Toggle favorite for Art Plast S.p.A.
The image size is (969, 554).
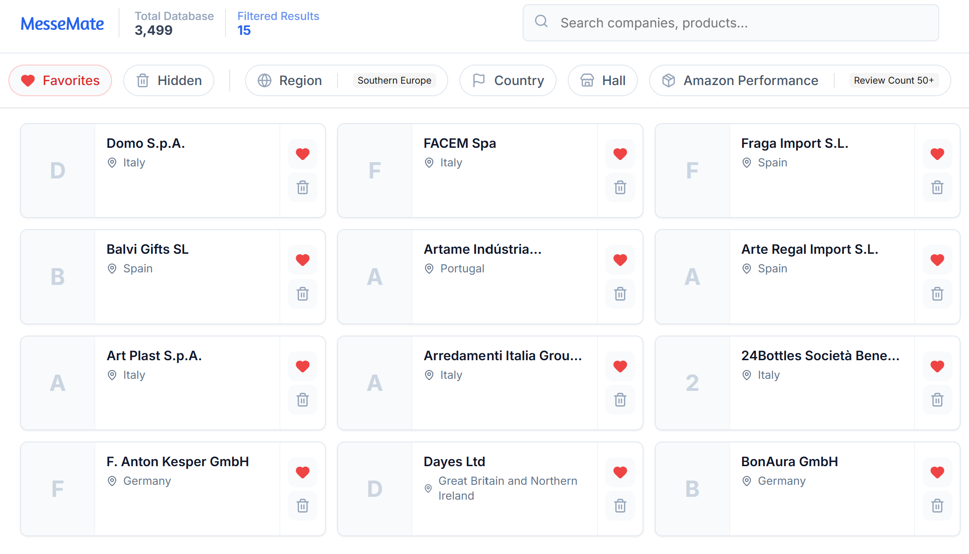pos(302,366)
